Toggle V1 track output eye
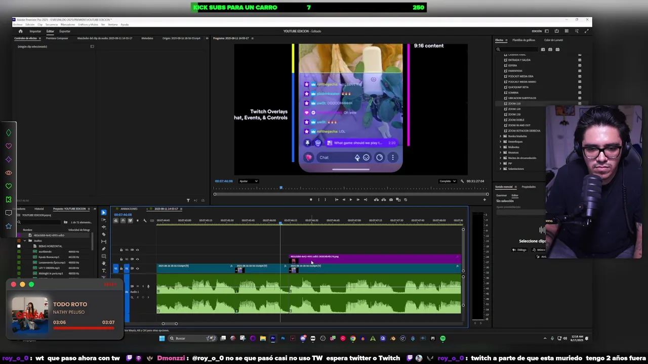The height and width of the screenshot is (364, 648). point(137,268)
